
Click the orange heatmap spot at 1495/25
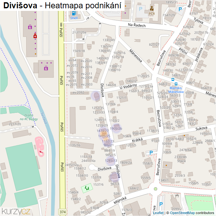104,134
